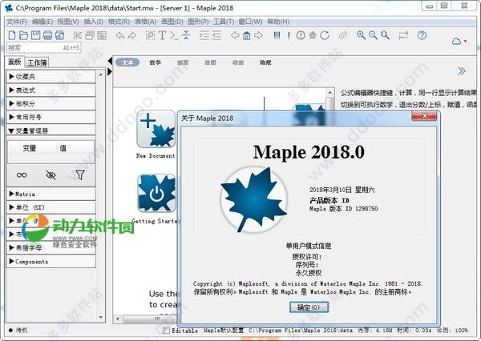Switch to 数学 math mode toggle
The height and width of the screenshot is (341, 481).
(x=156, y=62)
